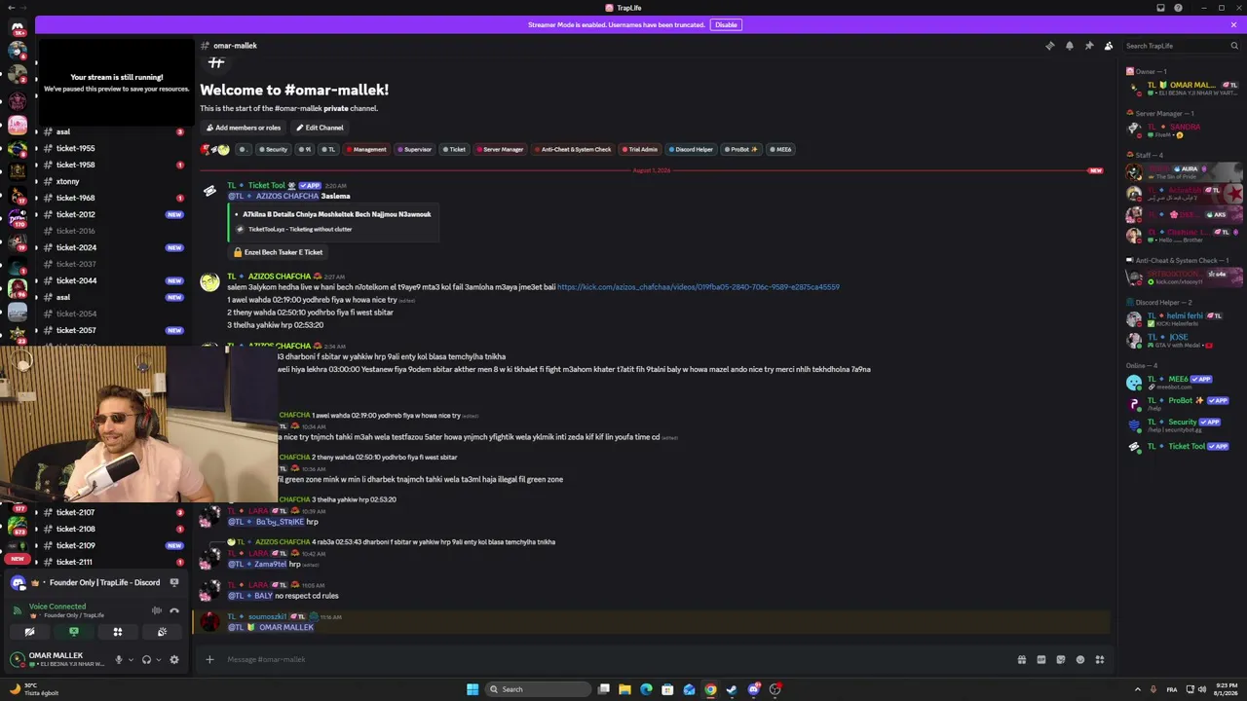This screenshot has height=701, width=1247.
Task: Mute the microphone in user panel
Action: pos(119,659)
